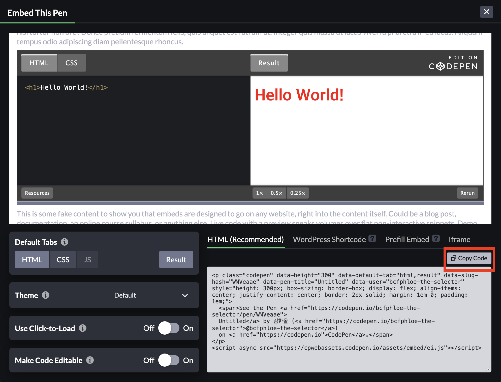Screen dimensions: 501x382
Task: Click the Default Tabs info icon
Action: [65, 242]
